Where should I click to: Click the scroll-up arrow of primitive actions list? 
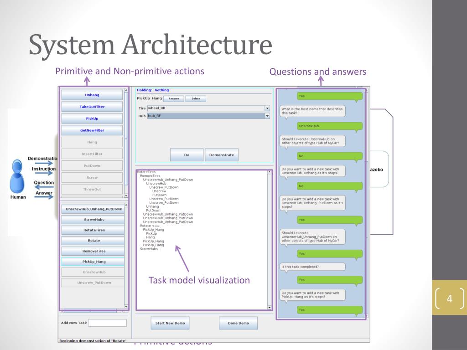(x=126, y=90)
